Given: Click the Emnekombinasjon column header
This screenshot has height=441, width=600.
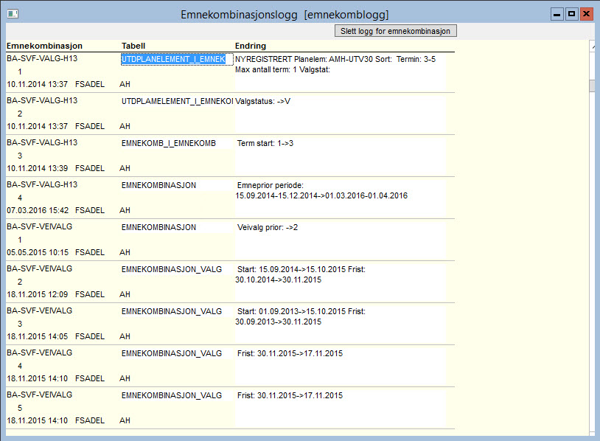Looking at the screenshot, I should pos(44,46).
